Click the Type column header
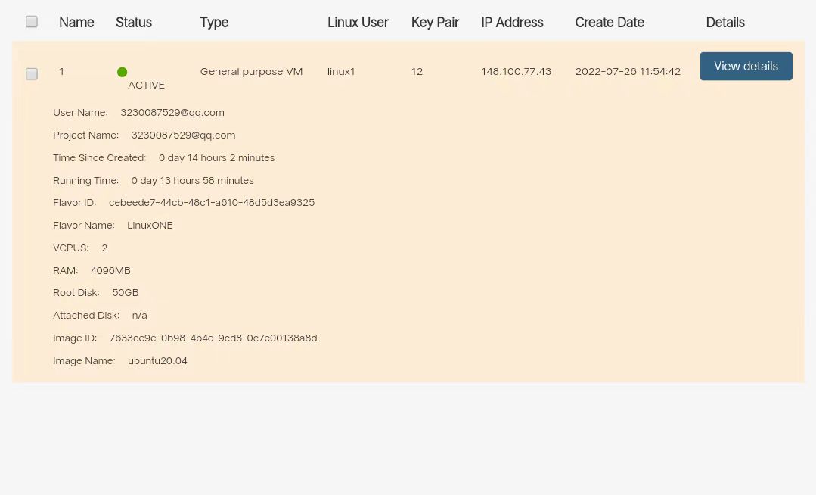This screenshot has height=495, width=816. (215, 23)
